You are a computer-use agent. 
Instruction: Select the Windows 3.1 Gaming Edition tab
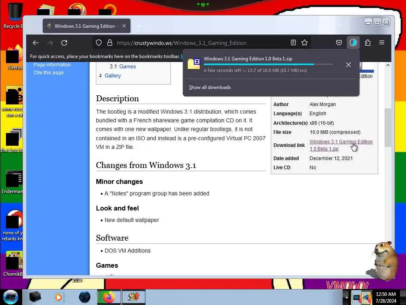pos(86,26)
